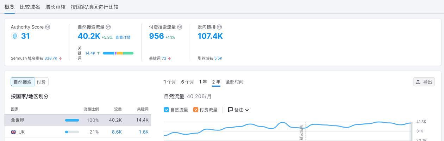This screenshot has width=444, height=141.
Task: Click the Authority Score value 31
Action: click(x=25, y=36)
